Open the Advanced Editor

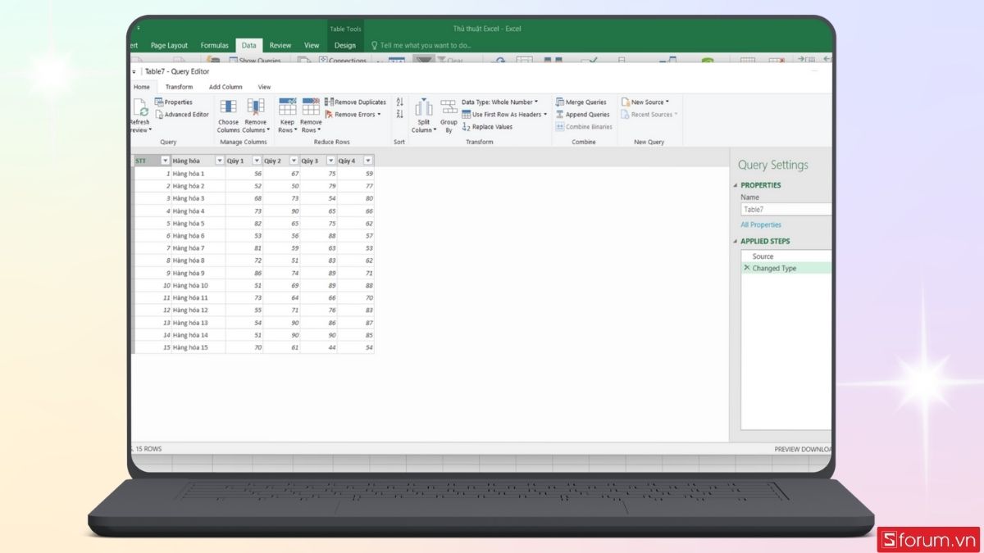coord(182,114)
